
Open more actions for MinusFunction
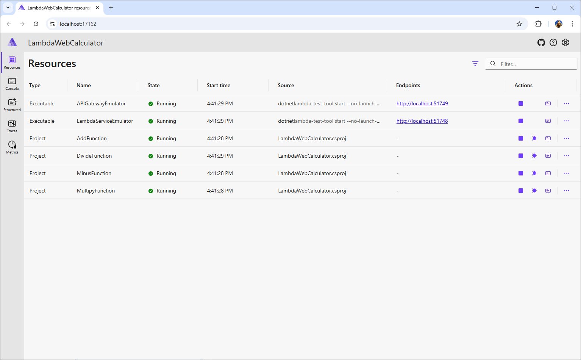pos(567,173)
